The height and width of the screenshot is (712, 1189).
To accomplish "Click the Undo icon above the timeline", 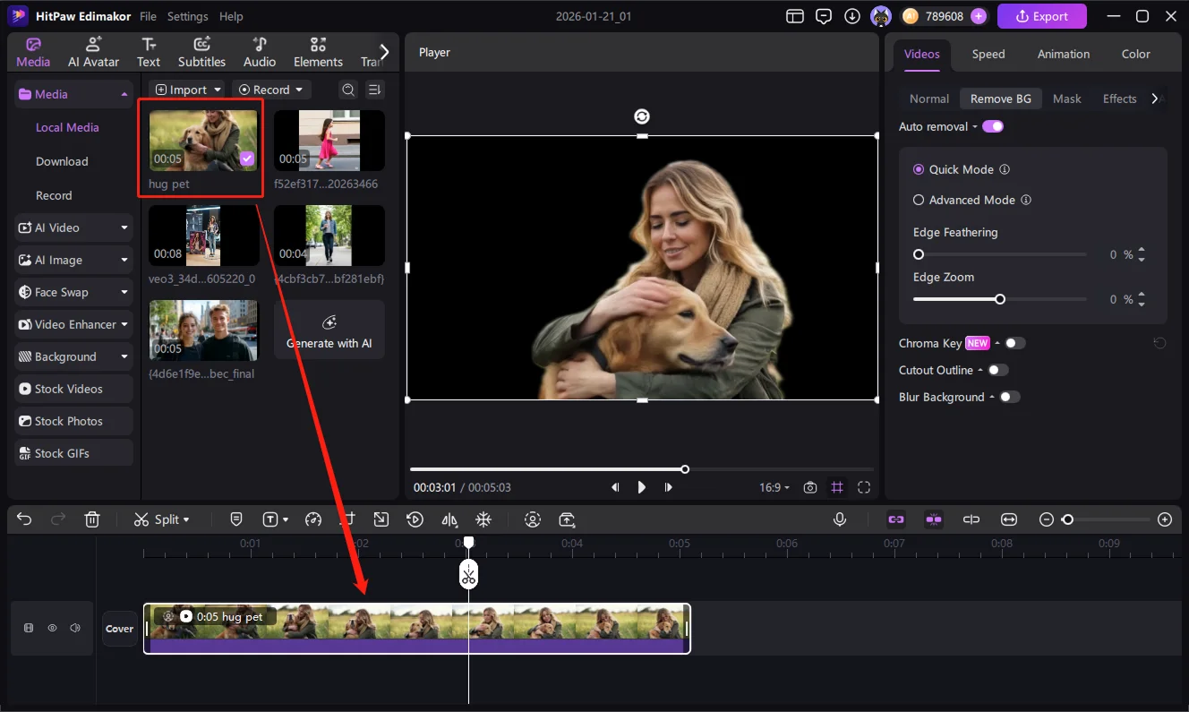I will 23,519.
